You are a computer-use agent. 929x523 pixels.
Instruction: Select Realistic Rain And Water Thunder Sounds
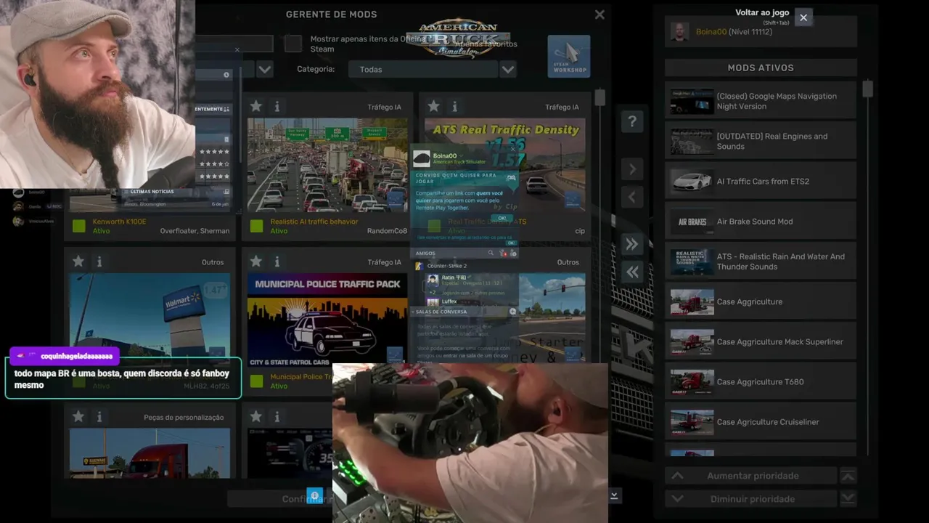tap(761, 261)
